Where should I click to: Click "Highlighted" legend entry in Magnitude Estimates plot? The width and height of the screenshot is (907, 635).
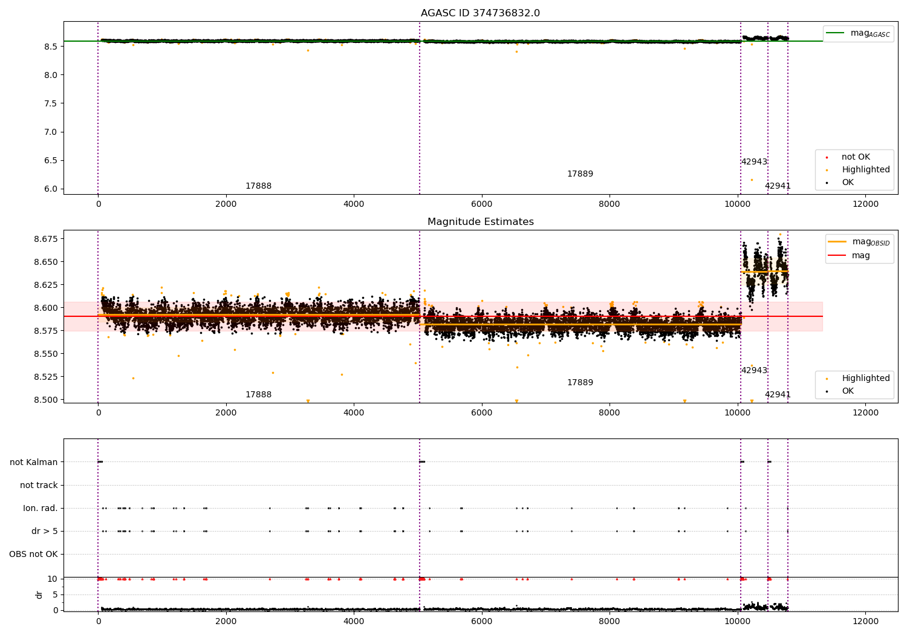[866, 379]
